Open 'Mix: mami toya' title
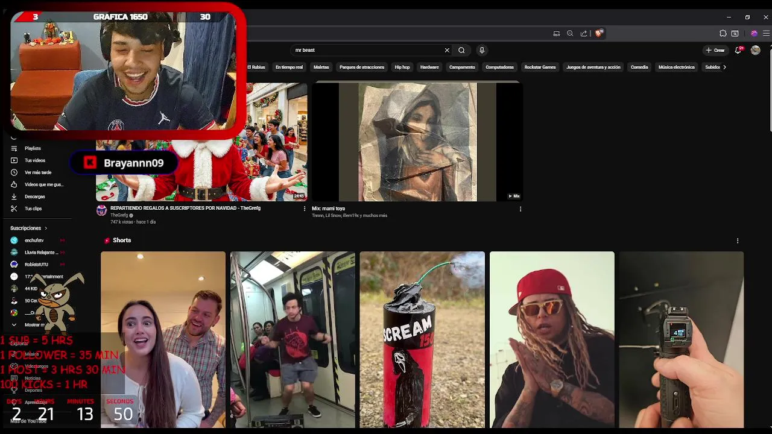The width and height of the screenshot is (772, 434). point(328,209)
